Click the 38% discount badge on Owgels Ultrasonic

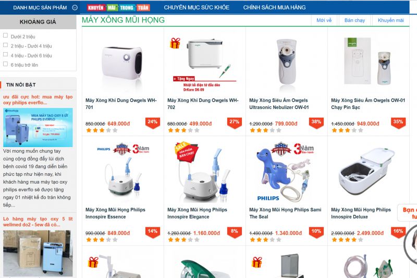coord(316,123)
